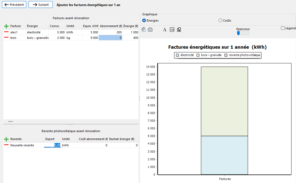Open the kWh unit cell for Nouvelle revente
The height and width of the screenshot is (183, 296).
click(69, 145)
